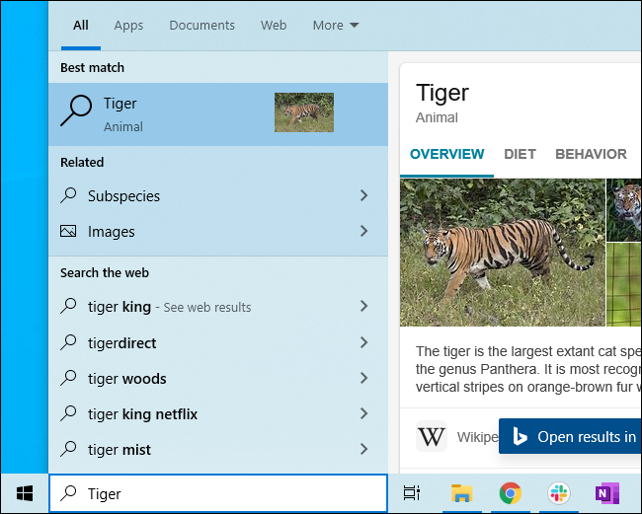This screenshot has height=514, width=642.
Task: Open Task View from the taskbar
Action: [412, 493]
